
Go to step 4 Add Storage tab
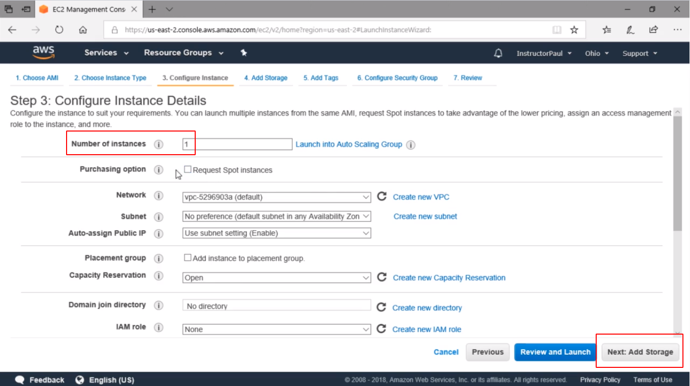click(x=266, y=78)
